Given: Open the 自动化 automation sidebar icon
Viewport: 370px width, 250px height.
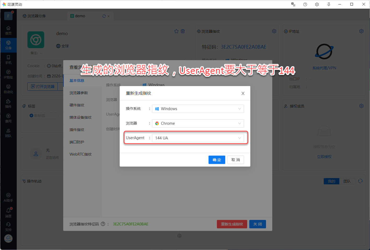Looking at the screenshot, I should tap(8, 89).
